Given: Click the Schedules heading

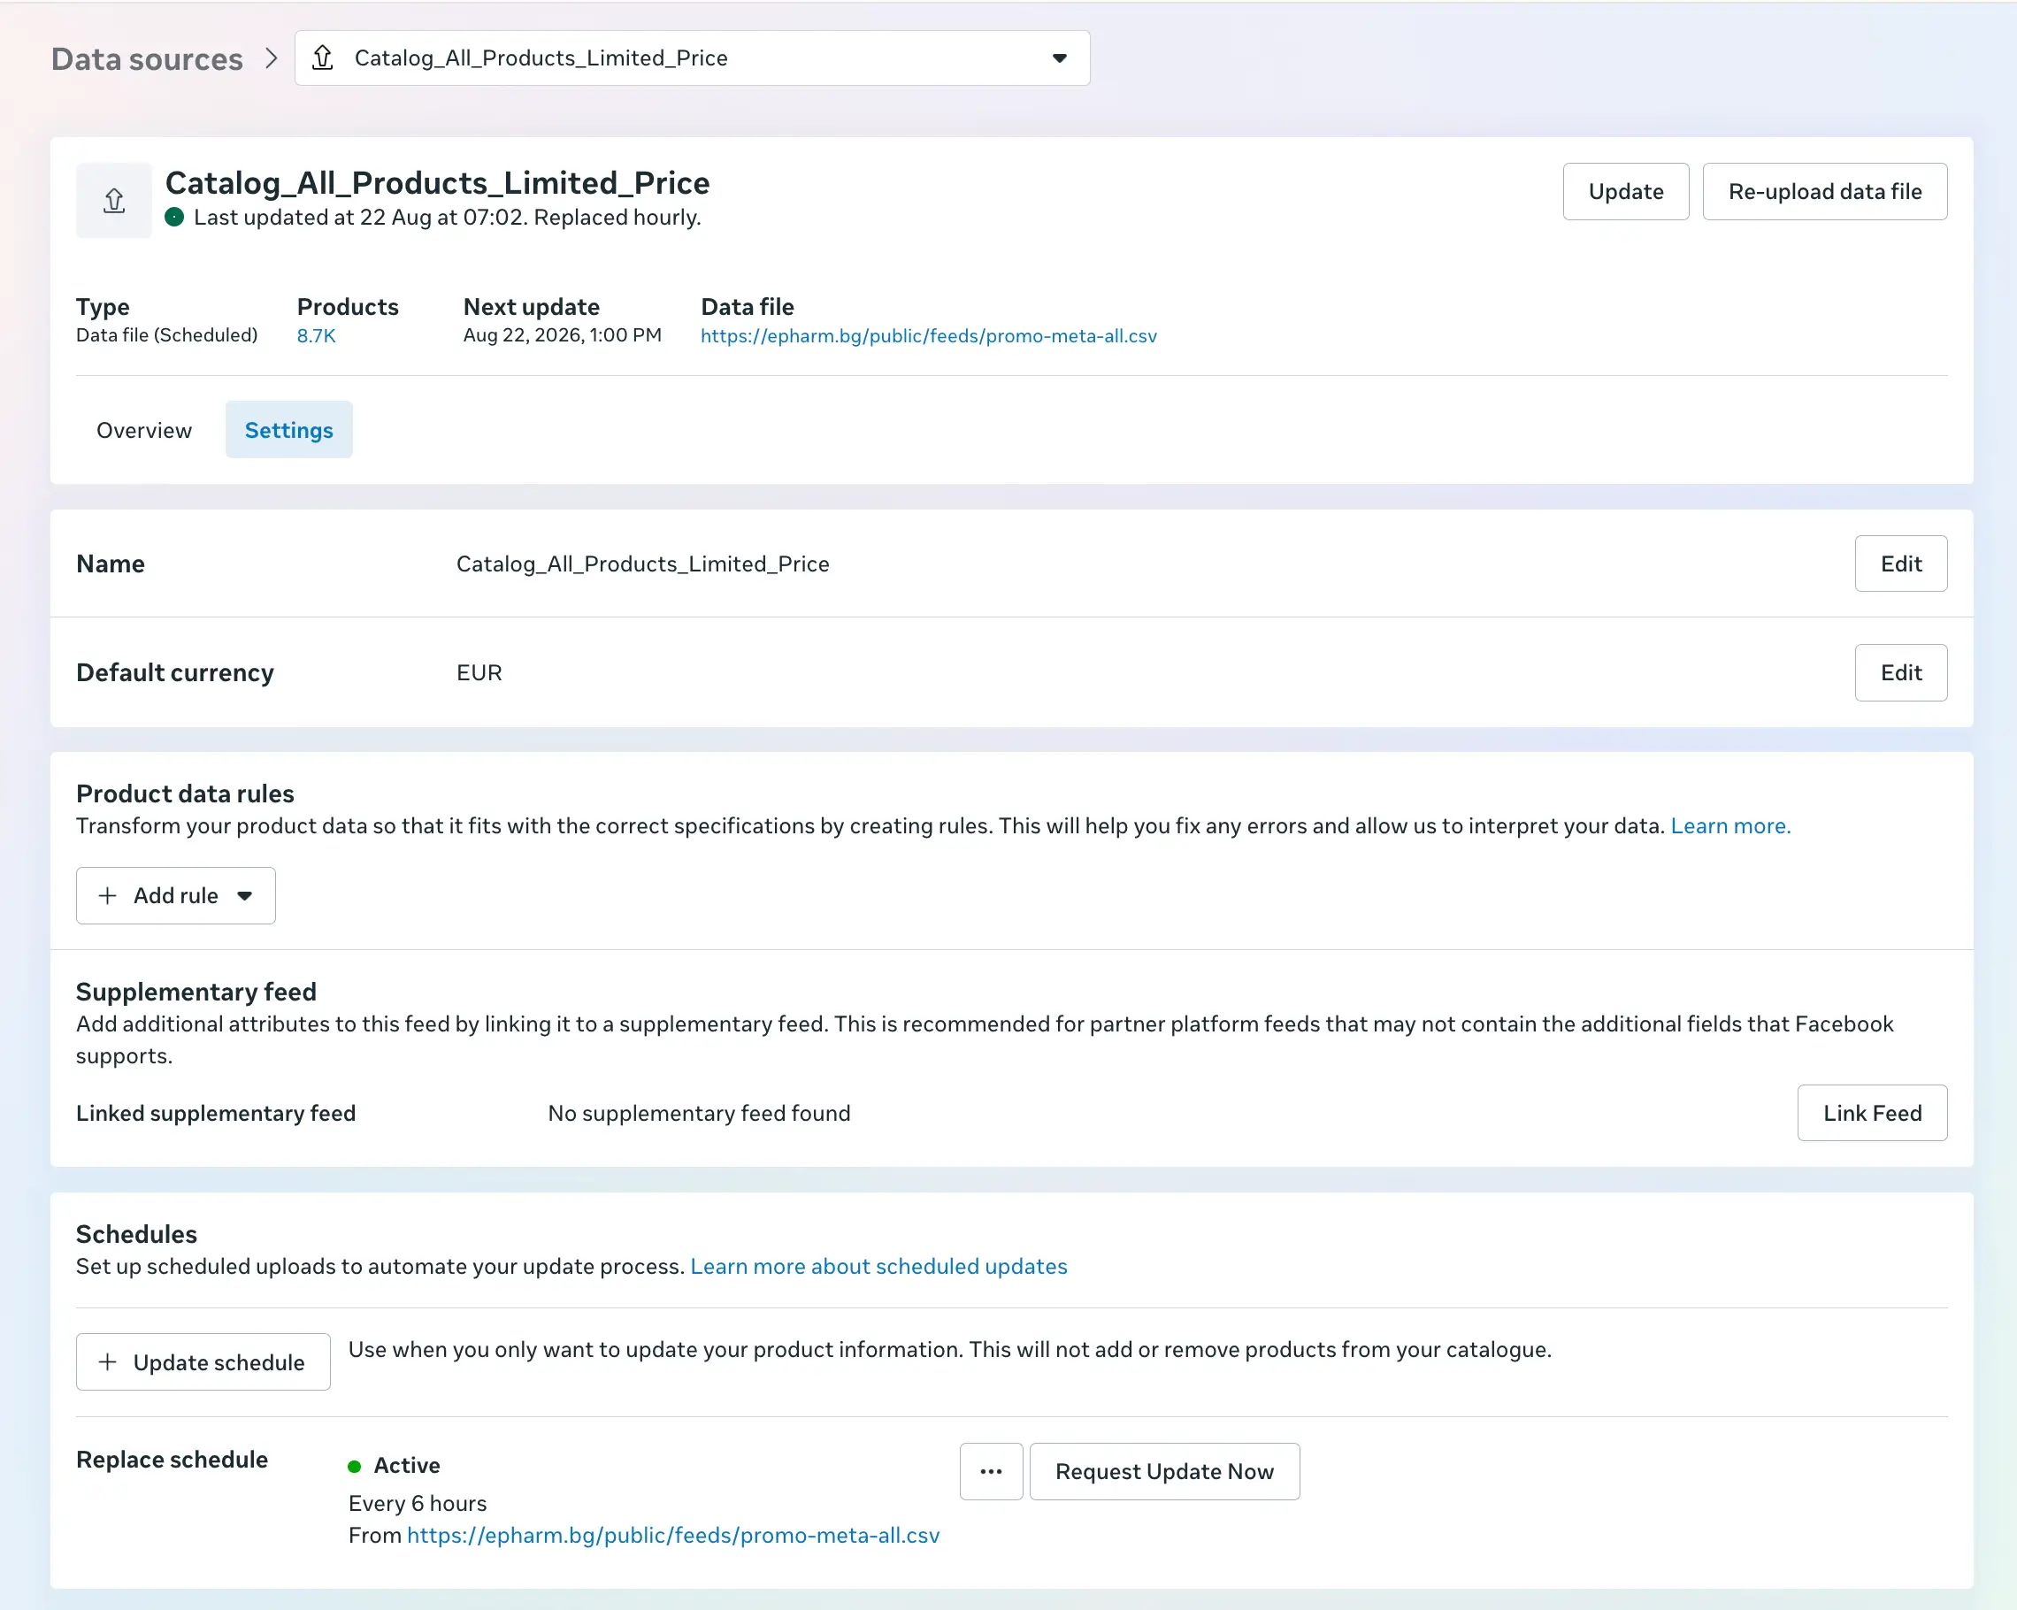Looking at the screenshot, I should (x=136, y=1234).
